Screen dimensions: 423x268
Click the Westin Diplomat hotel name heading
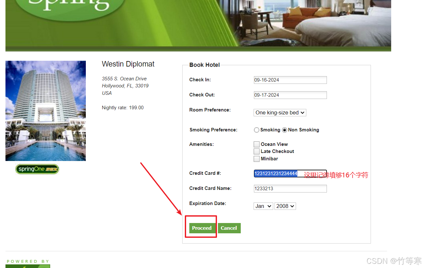[128, 64]
